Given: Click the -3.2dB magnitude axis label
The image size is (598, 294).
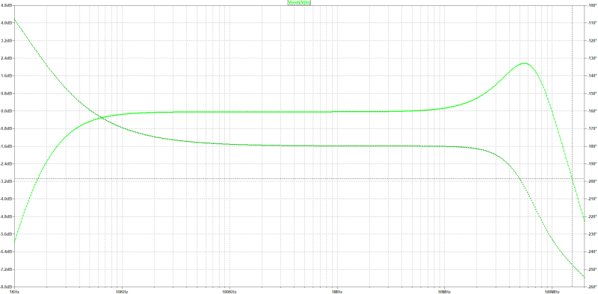Looking at the screenshot, I should (x=7, y=181).
